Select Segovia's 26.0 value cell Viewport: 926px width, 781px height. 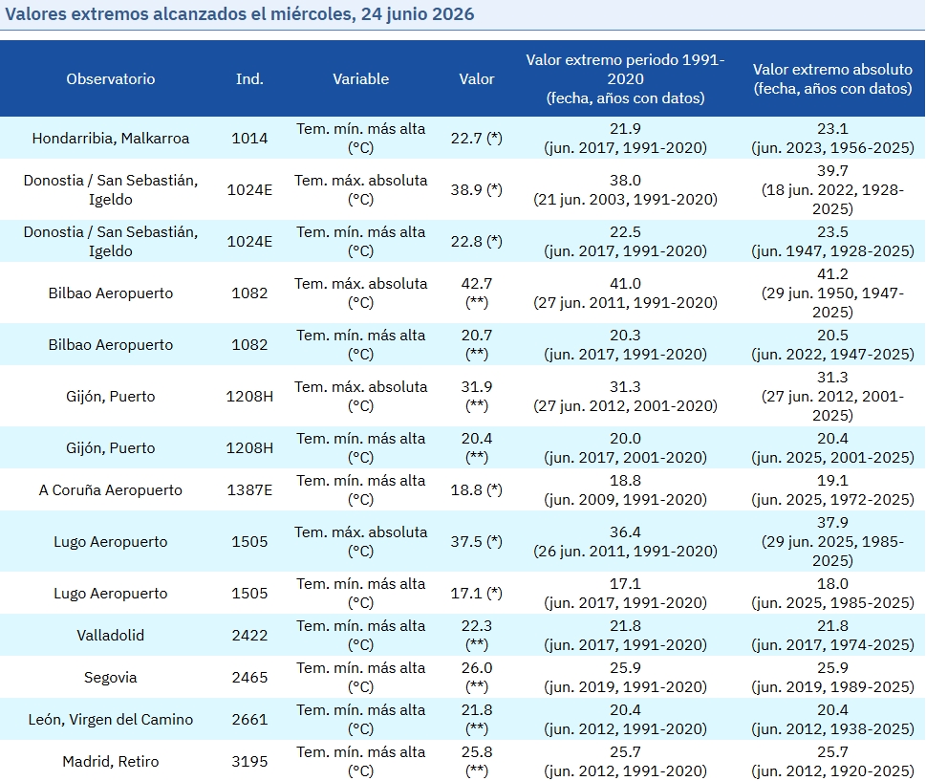point(477,677)
